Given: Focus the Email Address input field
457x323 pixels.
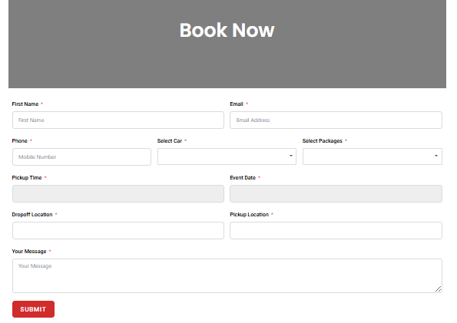Looking at the screenshot, I should click(x=336, y=120).
